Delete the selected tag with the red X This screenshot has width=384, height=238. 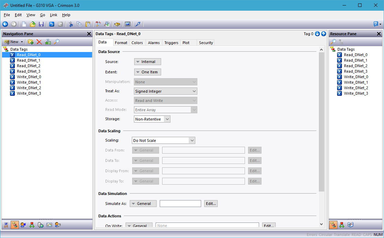39,42
